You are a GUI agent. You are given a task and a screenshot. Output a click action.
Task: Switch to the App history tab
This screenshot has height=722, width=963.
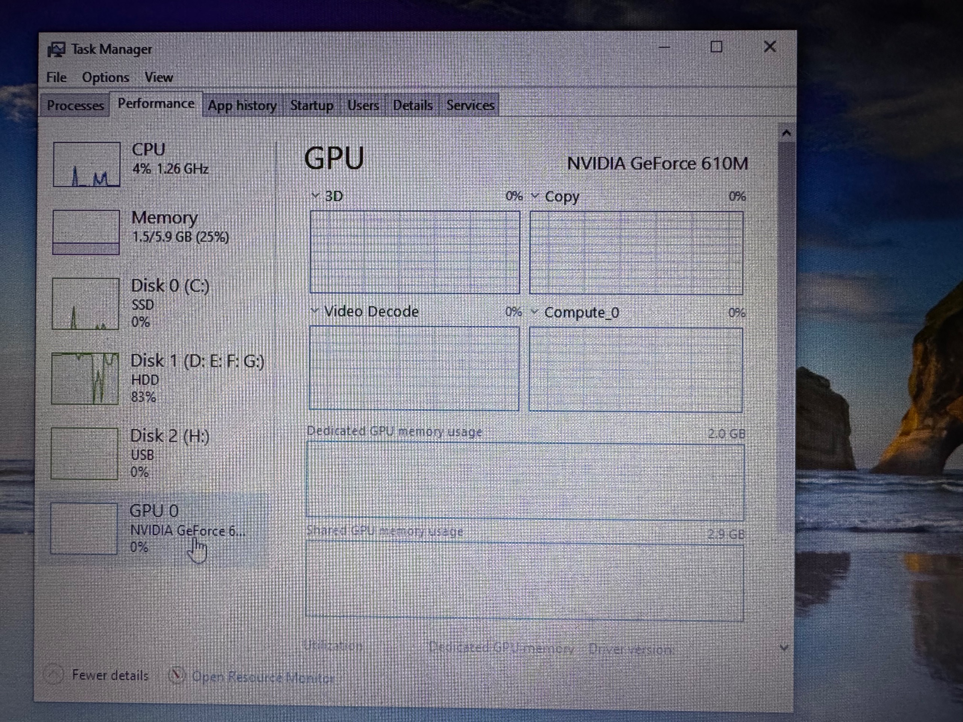tap(242, 105)
